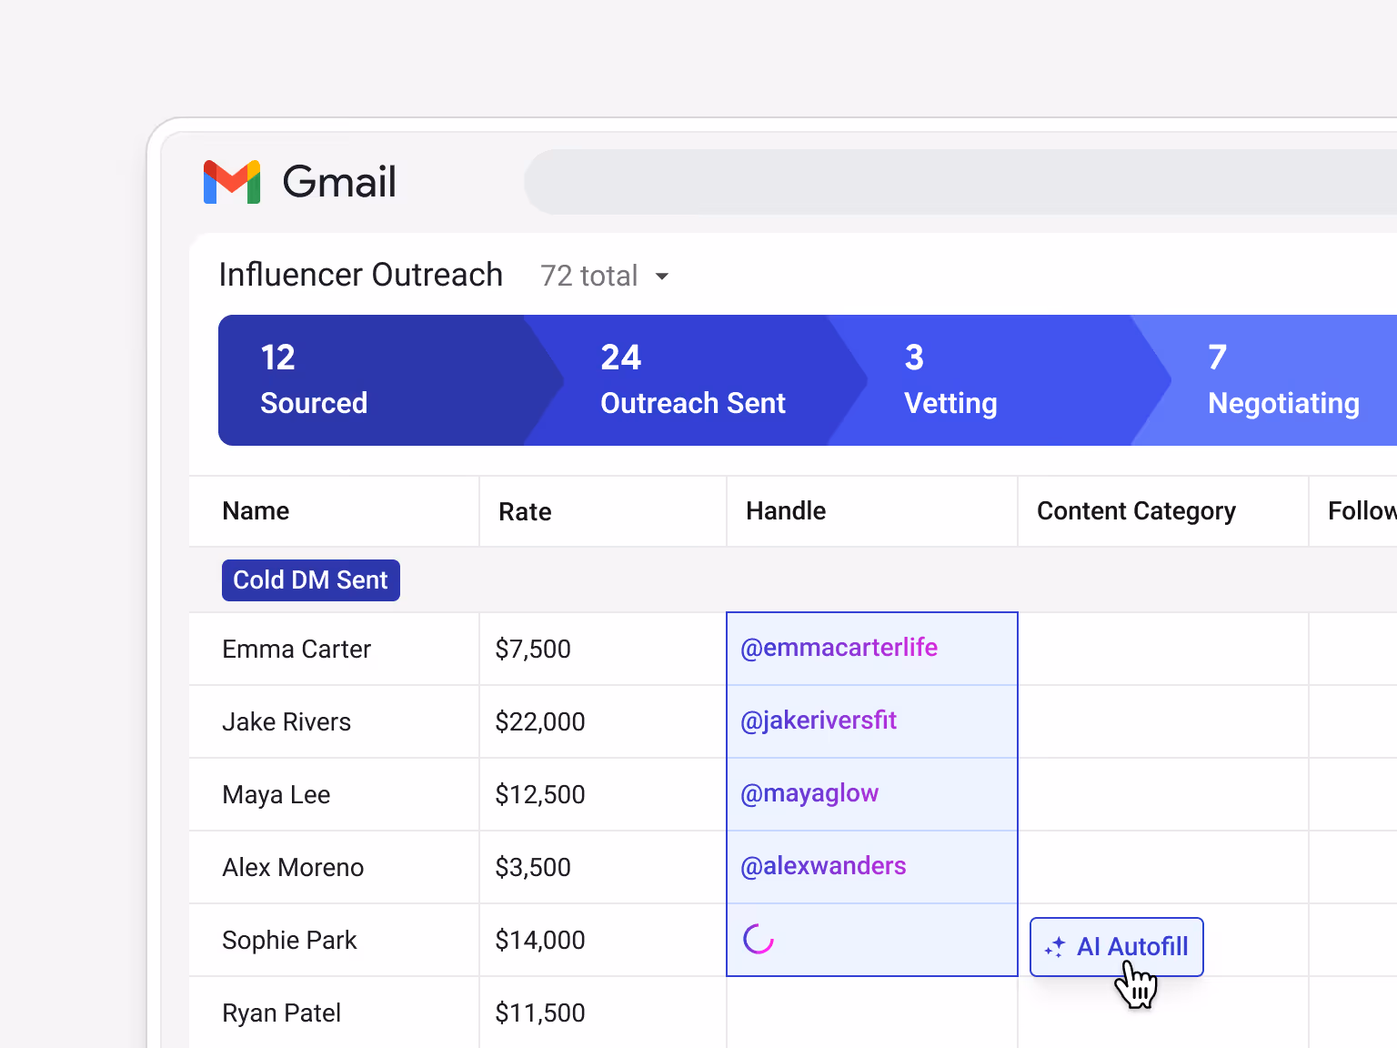1397x1048 pixels.
Task: Open the @emmacarterlife handle
Action: (839, 648)
